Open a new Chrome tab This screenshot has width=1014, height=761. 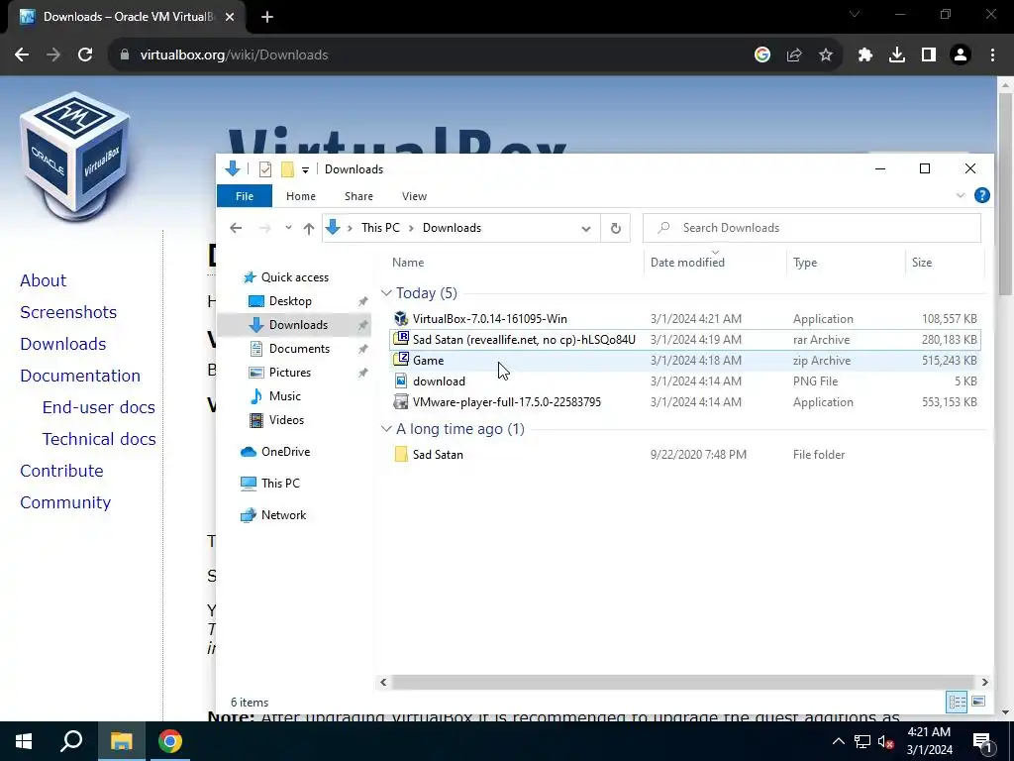[x=267, y=17]
